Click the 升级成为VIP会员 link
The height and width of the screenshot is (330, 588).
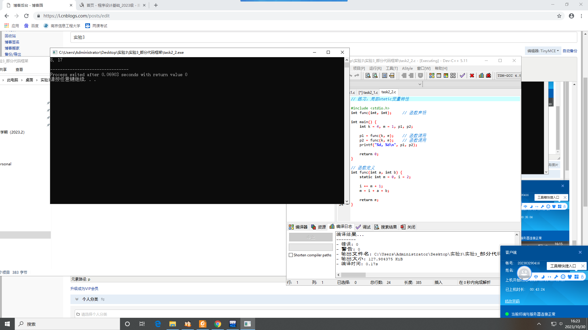click(84, 288)
